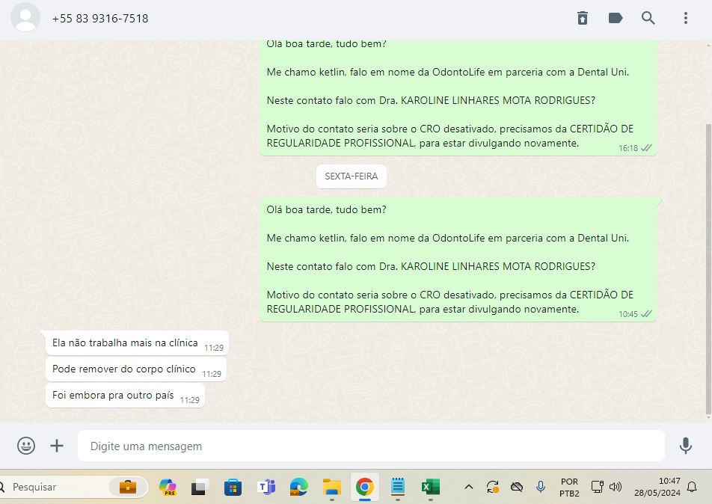Image resolution: width=712 pixels, height=504 pixels.
Task: Open clock showing 10:47 28/05/2024
Action: point(657,487)
